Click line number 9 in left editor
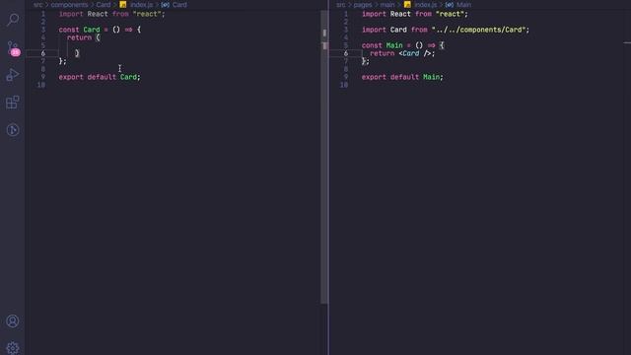 43,77
